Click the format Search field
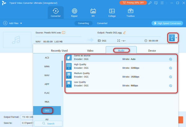 point(48,124)
